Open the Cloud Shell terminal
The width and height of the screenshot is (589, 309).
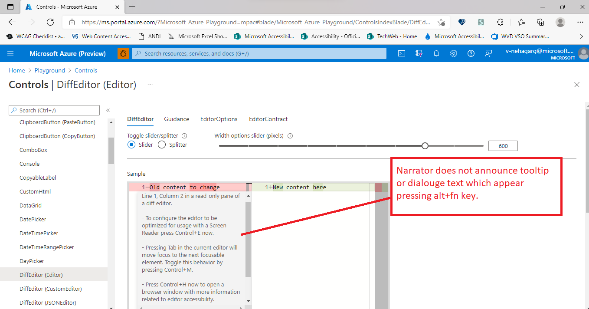401,53
